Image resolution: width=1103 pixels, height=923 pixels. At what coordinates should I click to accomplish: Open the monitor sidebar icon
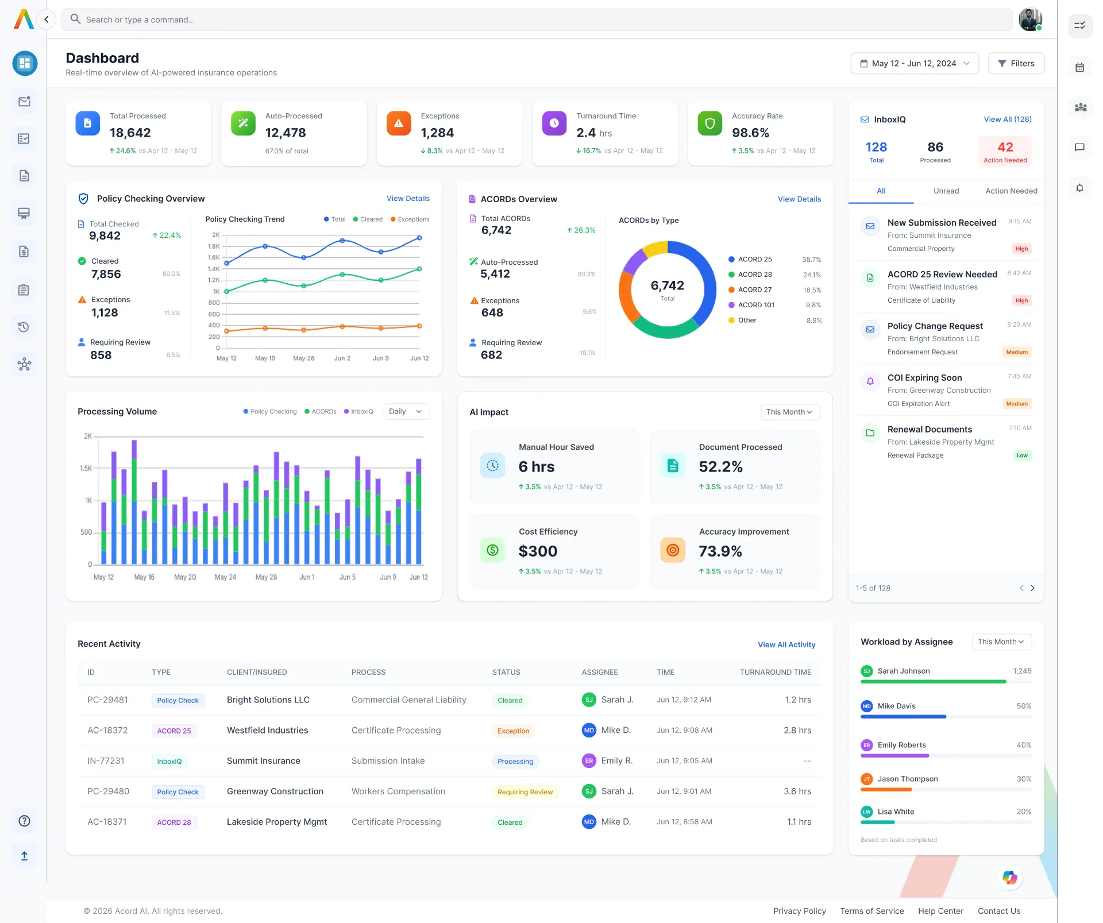click(x=24, y=214)
